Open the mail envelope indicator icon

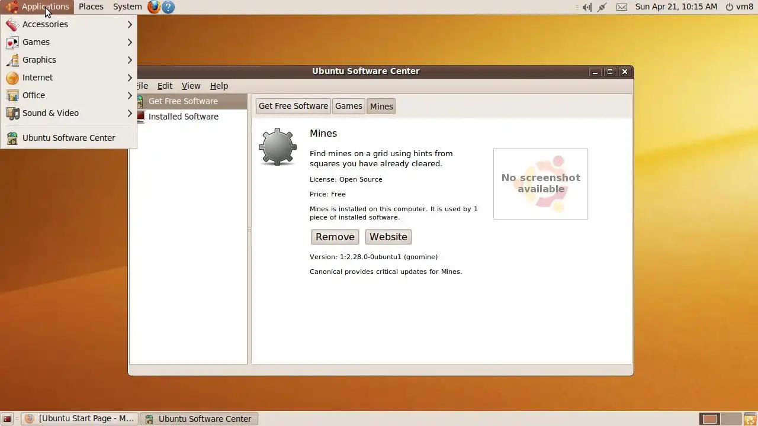[622, 7]
